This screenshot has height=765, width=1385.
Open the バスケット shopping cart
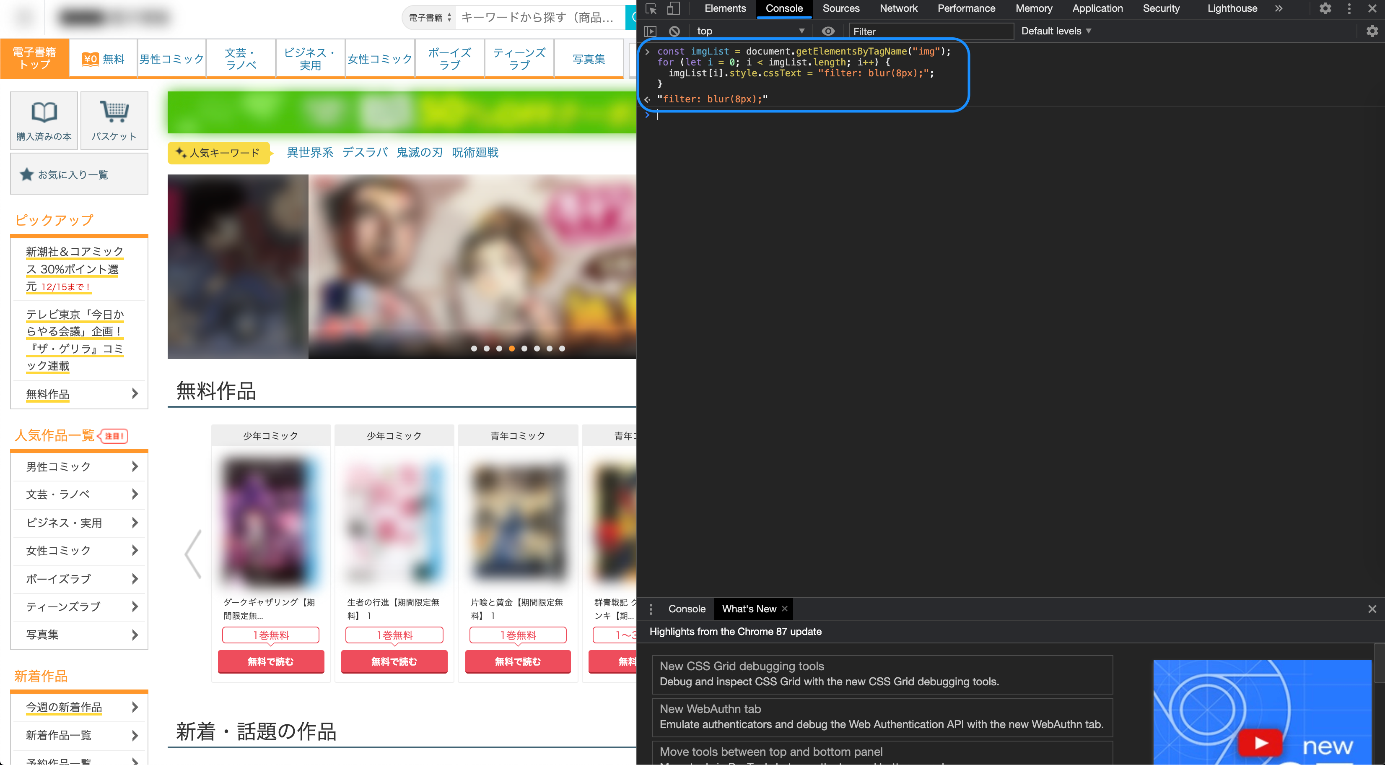pyautogui.click(x=114, y=120)
